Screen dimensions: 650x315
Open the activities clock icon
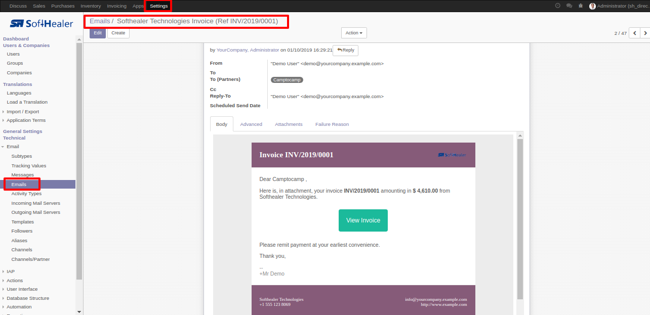pos(558,6)
